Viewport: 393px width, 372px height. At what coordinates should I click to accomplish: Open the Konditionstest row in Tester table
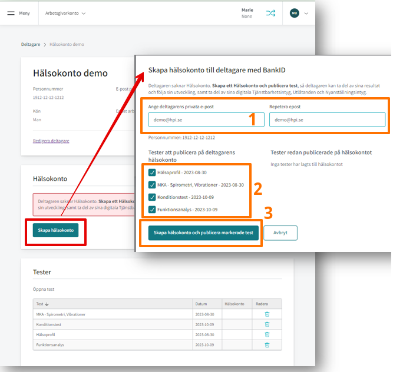coord(157,324)
